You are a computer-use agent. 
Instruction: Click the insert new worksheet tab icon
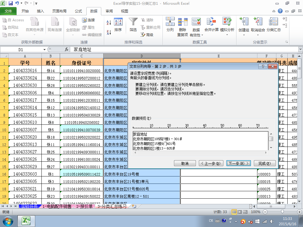pyautogui.click(x=134, y=206)
